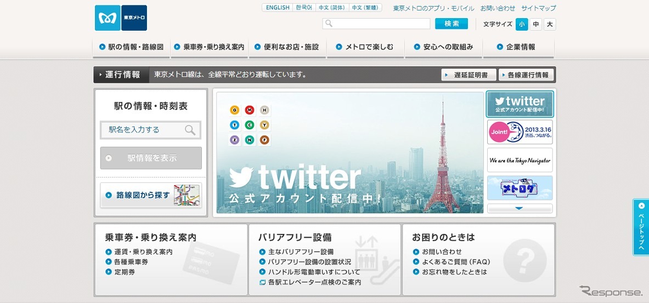This screenshot has height=303, width=649.
Task: Open 安心への取組み menu
Action: 443,47
